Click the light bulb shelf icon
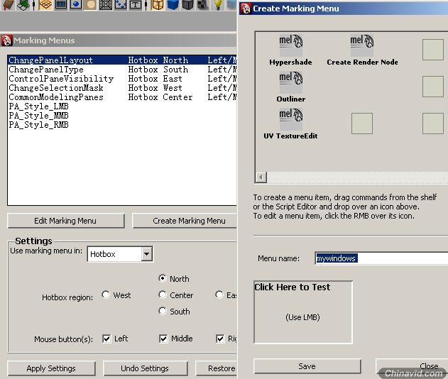This screenshot has width=448, height=379. click(x=218, y=5)
